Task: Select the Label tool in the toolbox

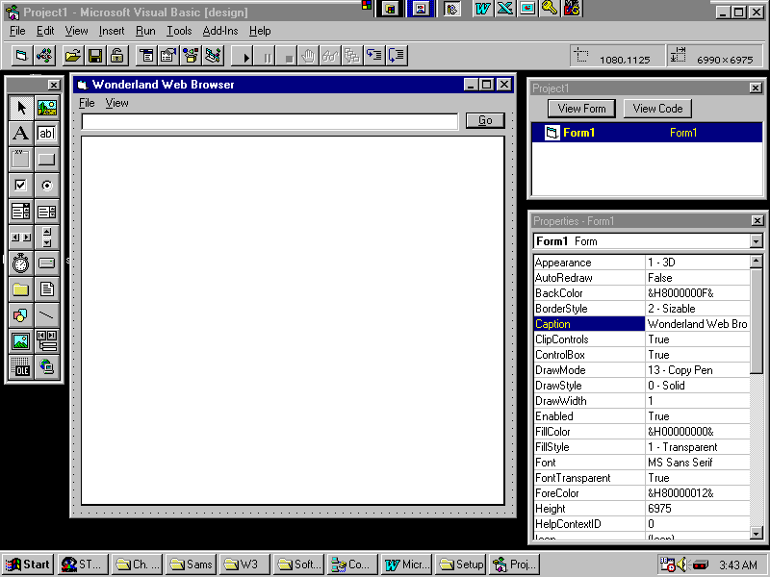Action: tap(20, 134)
